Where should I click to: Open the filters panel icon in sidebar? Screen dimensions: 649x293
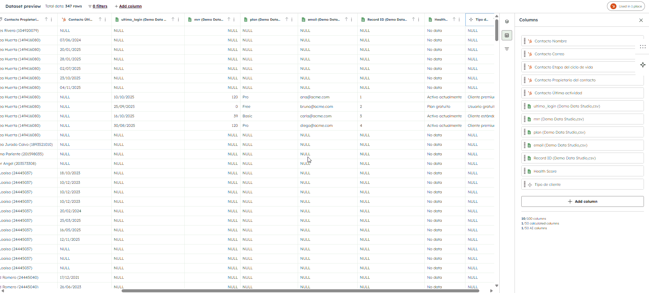pos(507,49)
